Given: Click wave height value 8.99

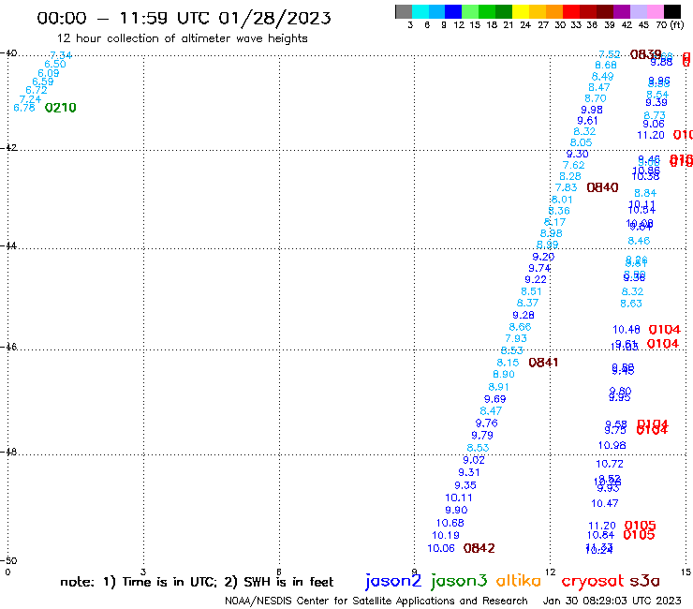Looking at the screenshot, I should tap(548, 245).
